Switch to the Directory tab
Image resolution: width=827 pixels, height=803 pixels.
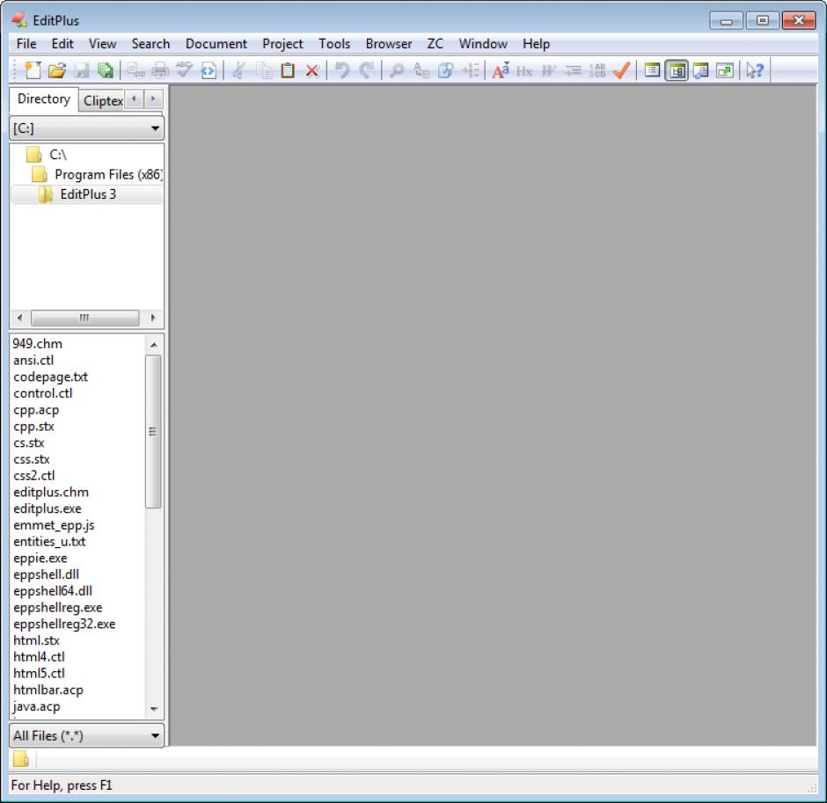point(44,99)
